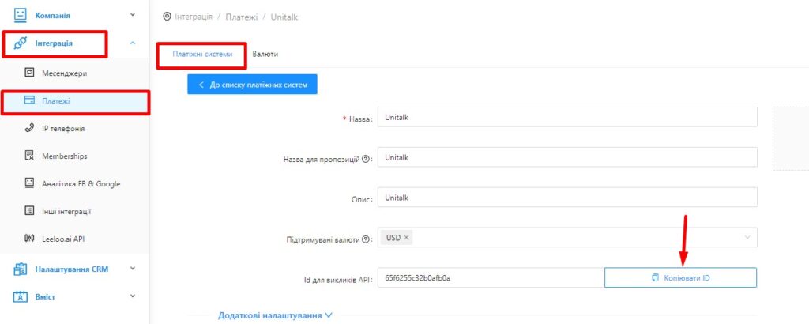Collapse the Інтеграція sidebar section
This screenshot has height=324, width=809.
[132, 43]
